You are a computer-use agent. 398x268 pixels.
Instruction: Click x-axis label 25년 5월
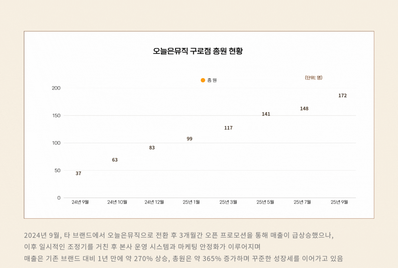265,202
